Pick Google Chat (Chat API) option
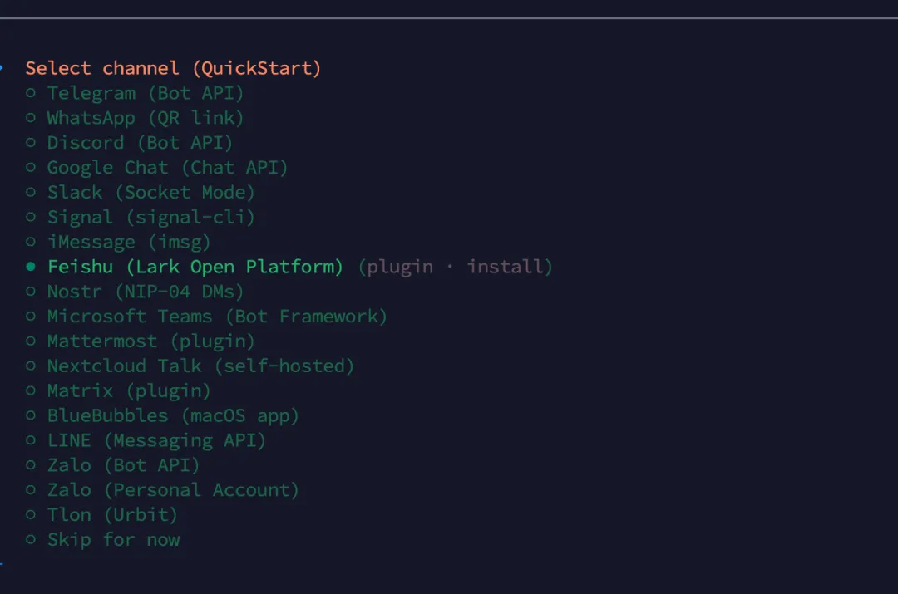Screen dimensions: 898x594 click(x=166, y=168)
